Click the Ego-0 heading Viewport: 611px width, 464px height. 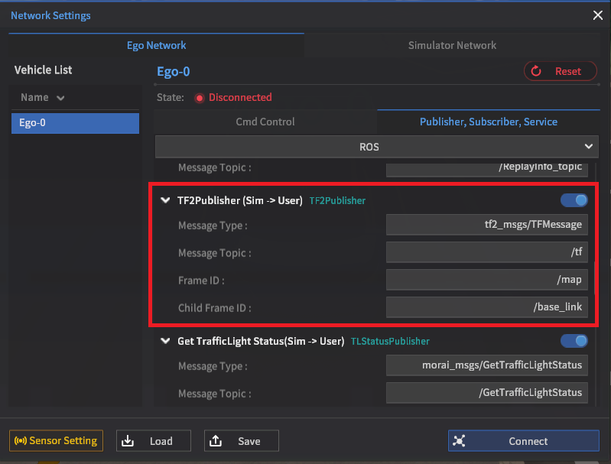click(x=173, y=72)
